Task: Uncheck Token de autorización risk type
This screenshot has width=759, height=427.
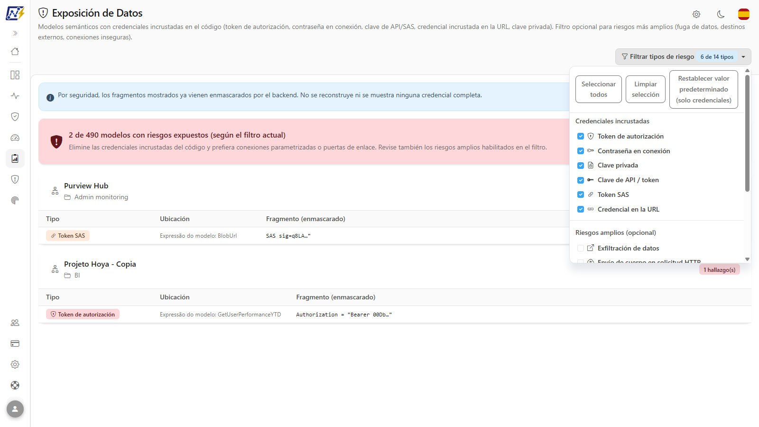Action: pos(581,136)
